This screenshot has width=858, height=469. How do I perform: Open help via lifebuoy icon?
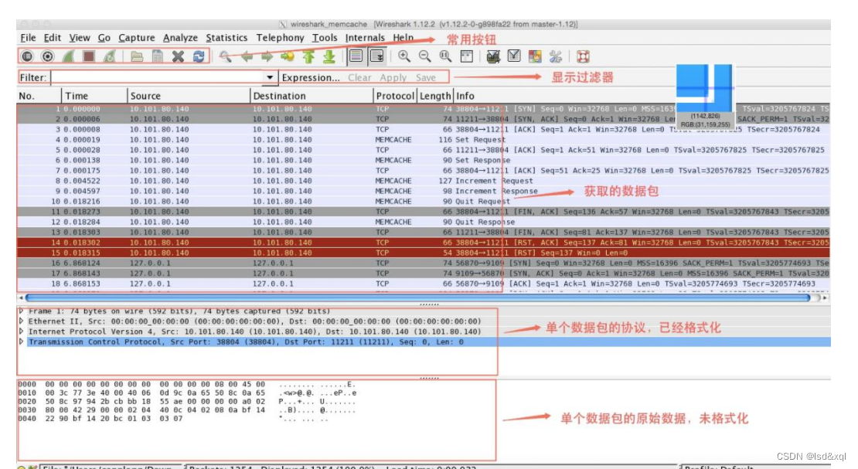(583, 56)
